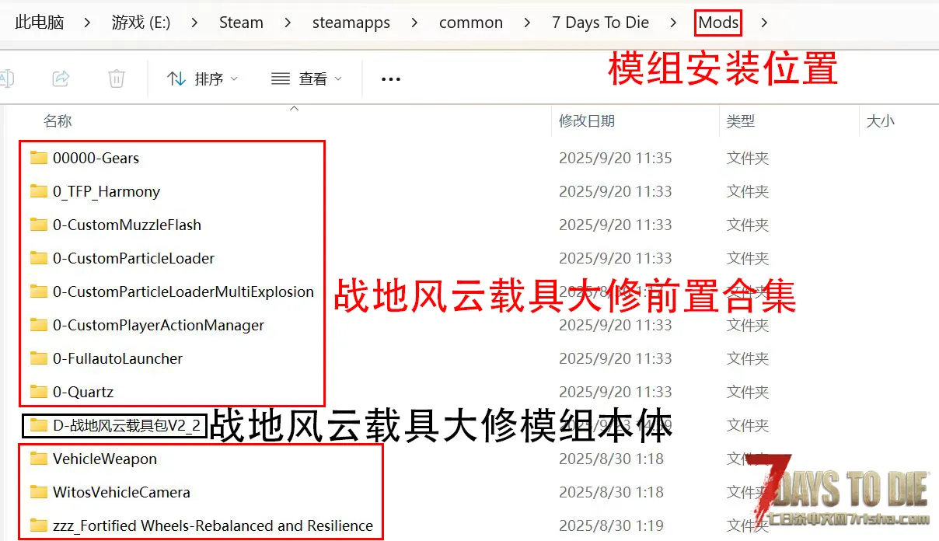Select the WitosVehicleCamera folder icon
This screenshot has width=939, height=541.
click(39, 492)
